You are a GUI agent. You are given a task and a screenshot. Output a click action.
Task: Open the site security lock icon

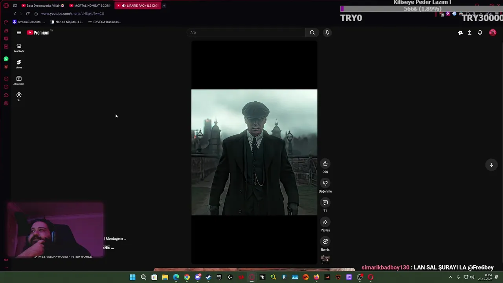click(x=36, y=14)
